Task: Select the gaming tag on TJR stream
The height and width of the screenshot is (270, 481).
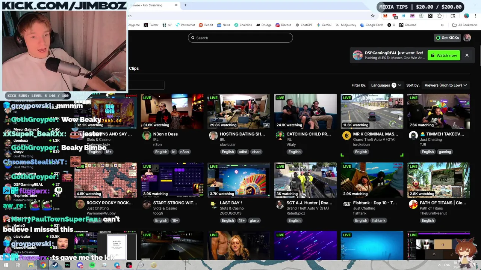Action: 445,152
